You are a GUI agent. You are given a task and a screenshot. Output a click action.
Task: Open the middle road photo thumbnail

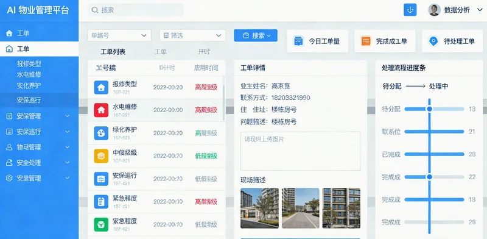click(x=300, y=208)
